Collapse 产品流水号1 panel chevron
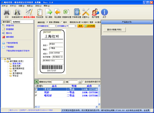 point(151,22)
